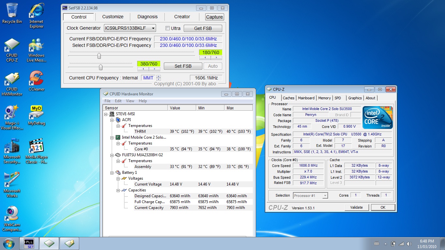Select the Battery 1 icon in tree
This screenshot has height=250, width=445.
click(118, 173)
